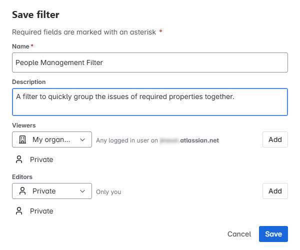Image resolution: width=300 pixels, height=250 pixels.
Task: Save the filter with the Save button
Action: pos(273,234)
